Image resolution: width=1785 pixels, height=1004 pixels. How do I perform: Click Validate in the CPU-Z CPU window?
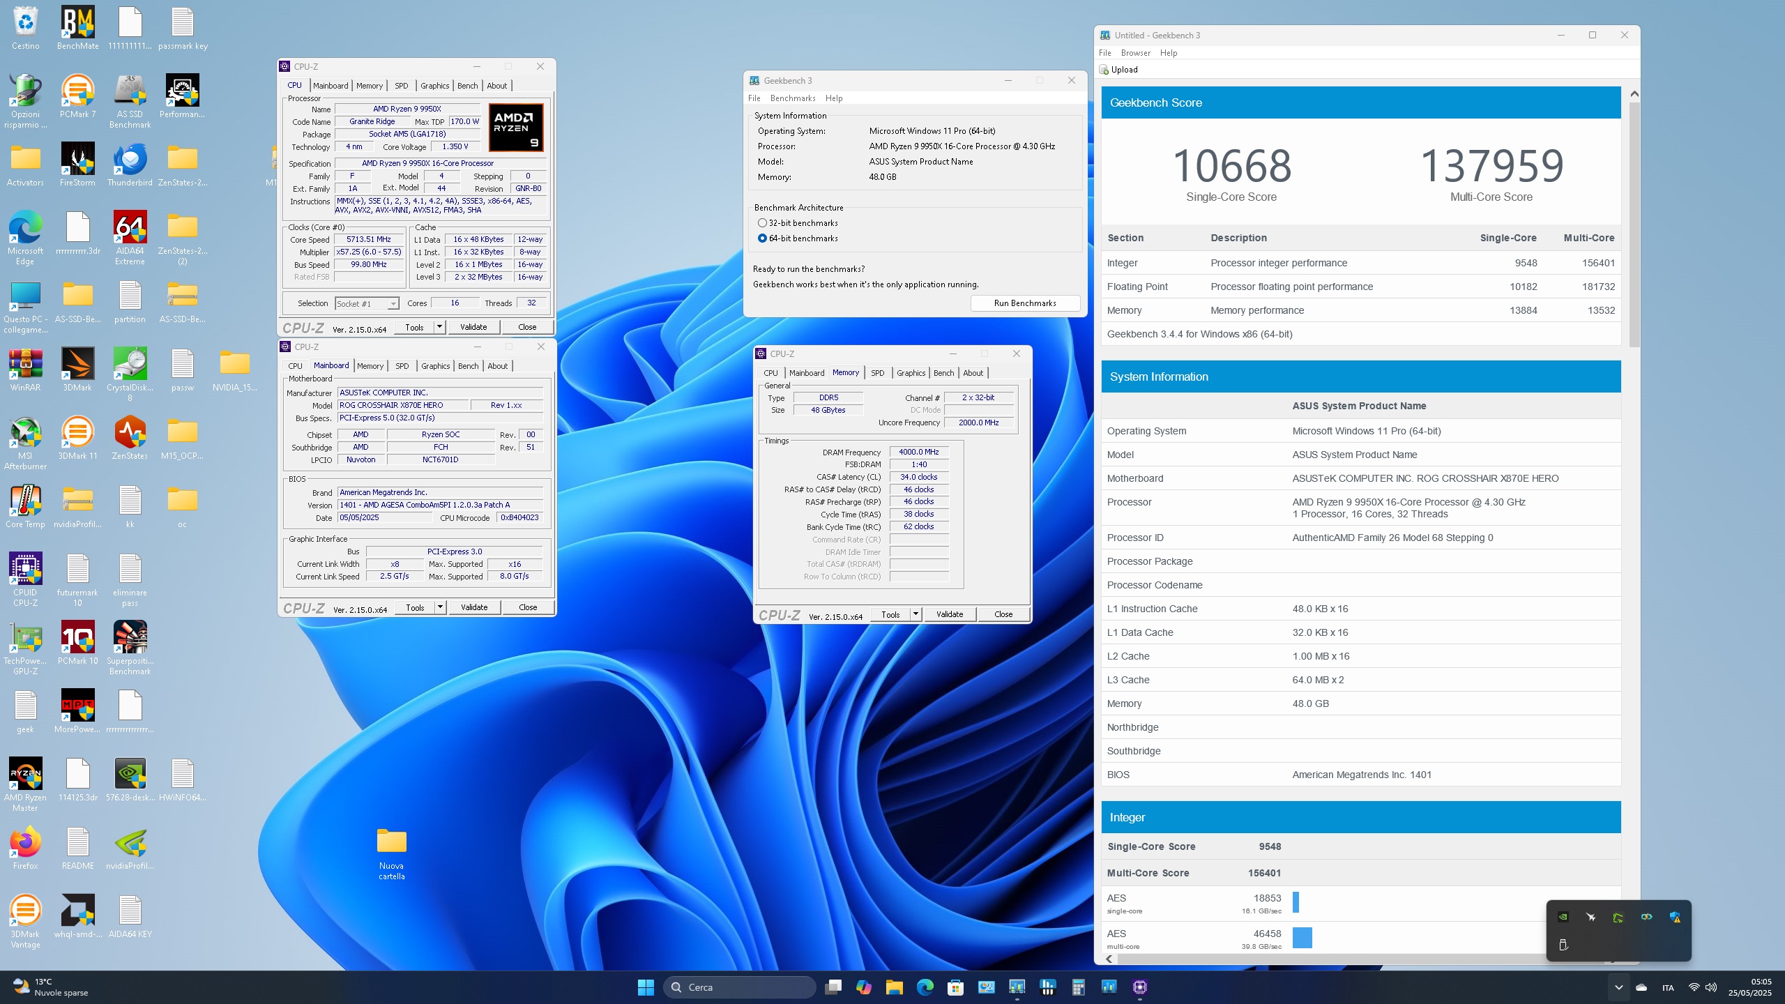[473, 327]
